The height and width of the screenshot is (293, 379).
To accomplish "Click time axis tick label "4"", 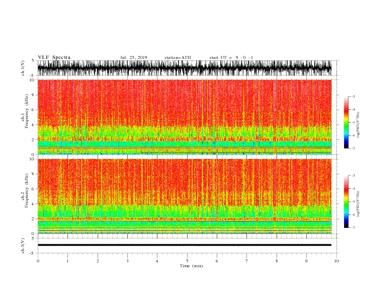I will (x=157, y=261).
